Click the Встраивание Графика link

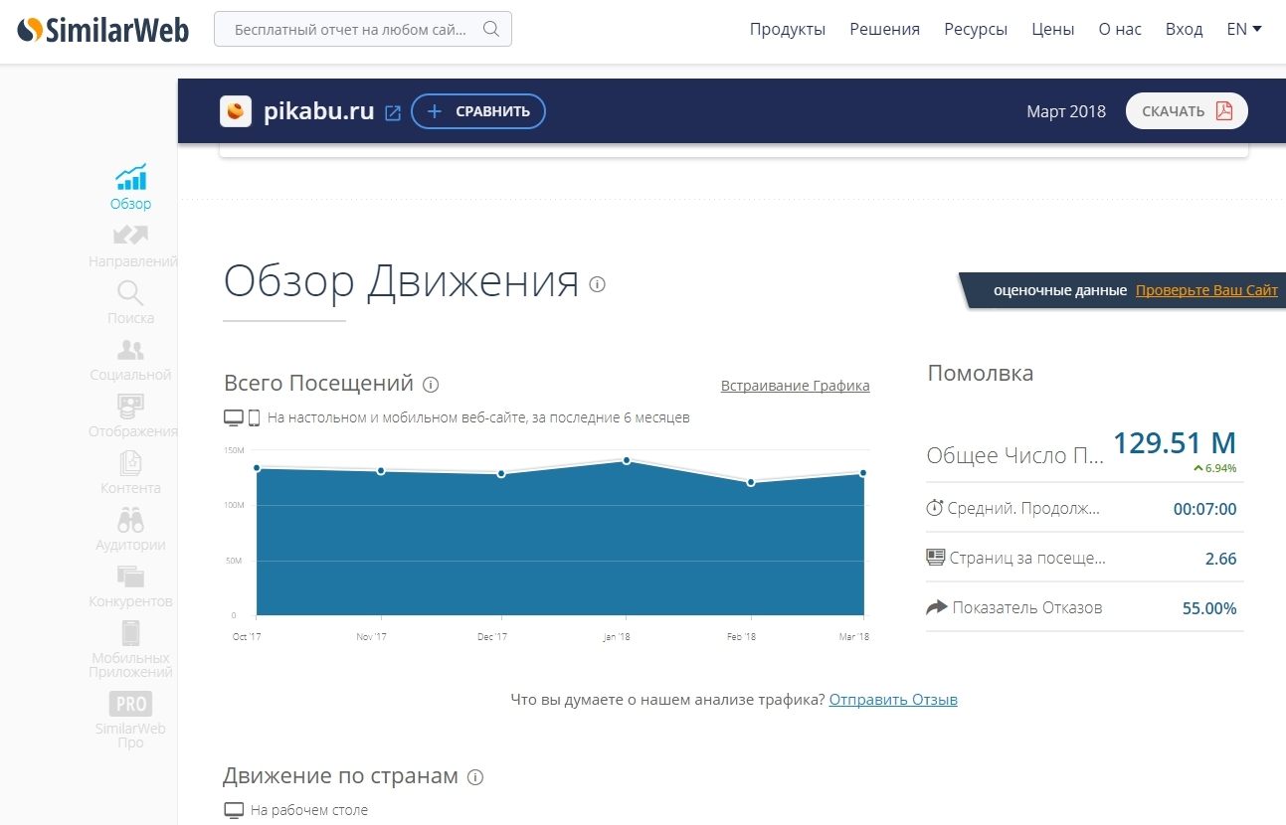[796, 386]
